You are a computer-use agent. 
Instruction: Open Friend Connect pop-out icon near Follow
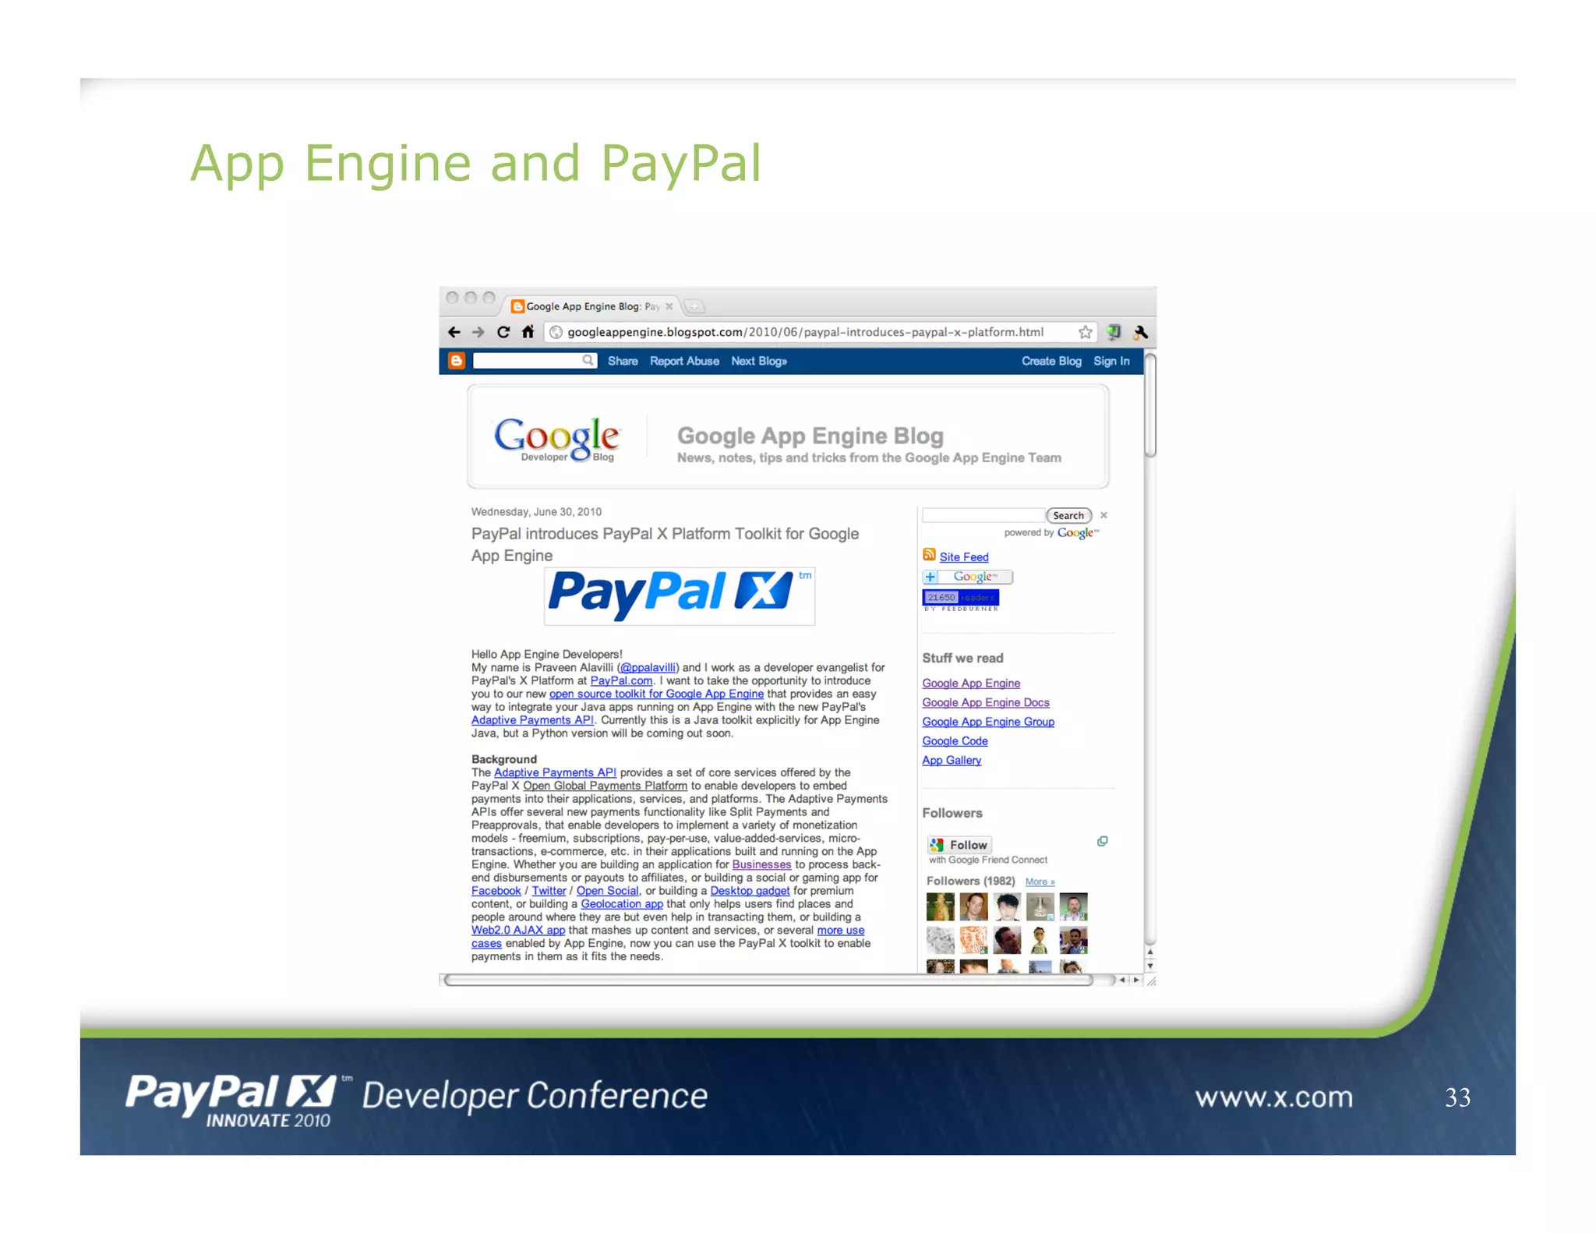pyautogui.click(x=1102, y=842)
